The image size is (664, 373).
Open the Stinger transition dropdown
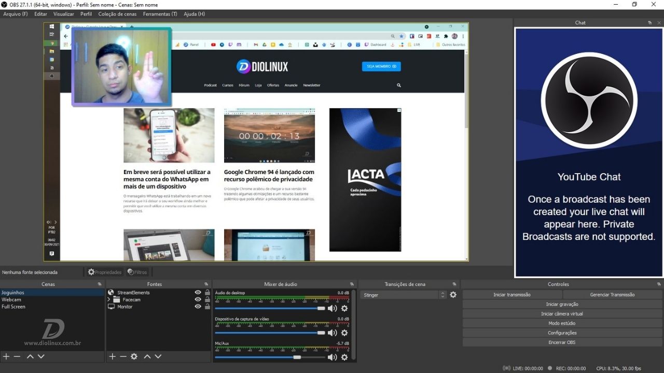[404, 295]
